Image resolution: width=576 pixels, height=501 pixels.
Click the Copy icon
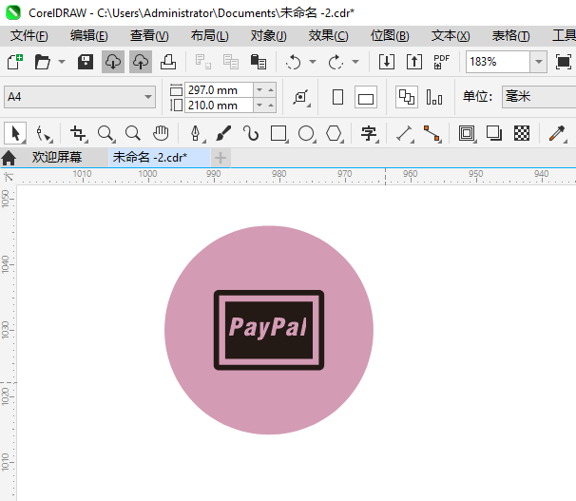[231, 62]
